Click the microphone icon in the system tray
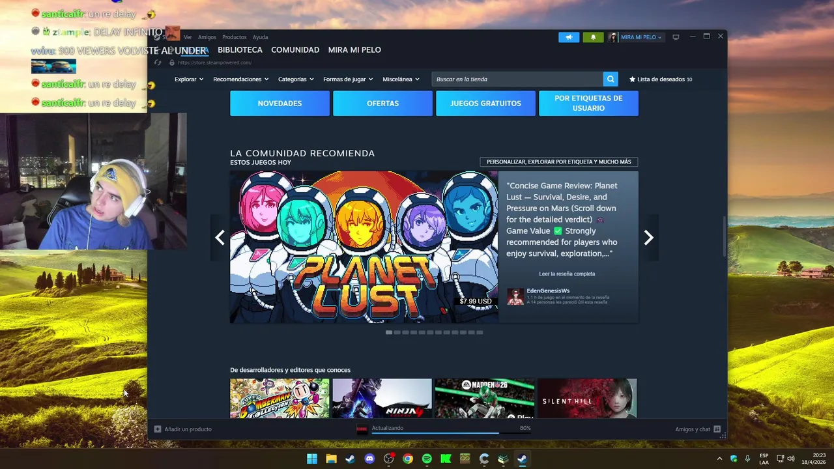This screenshot has height=469, width=834. [747, 459]
